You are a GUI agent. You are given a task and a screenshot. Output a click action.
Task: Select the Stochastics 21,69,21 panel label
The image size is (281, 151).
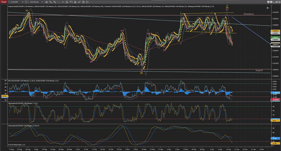coord(24,126)
